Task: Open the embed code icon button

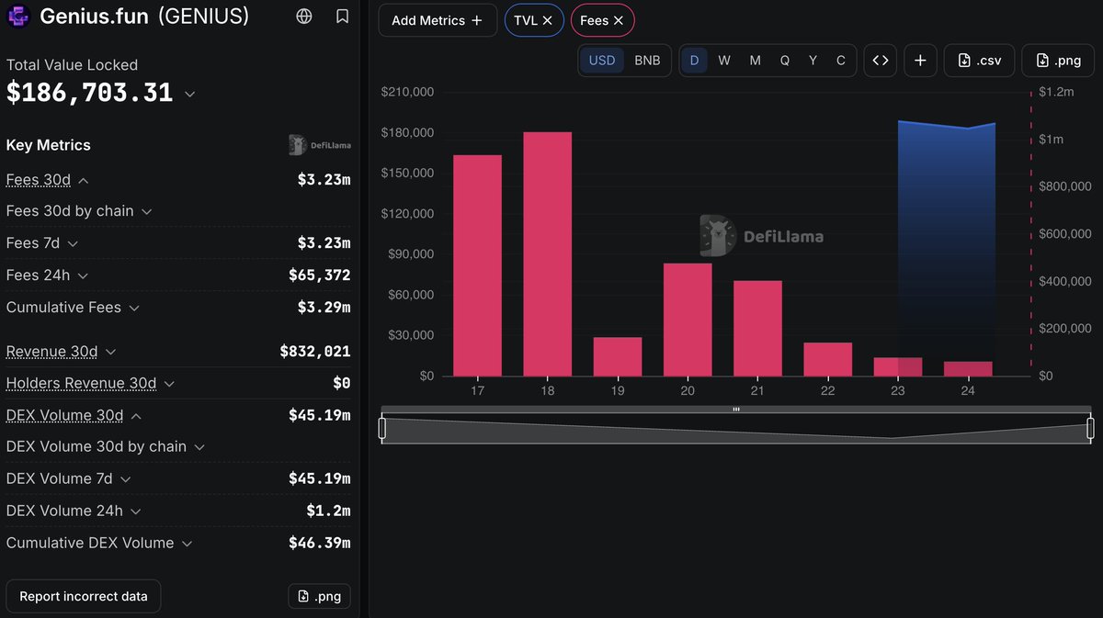Action: 881,61
